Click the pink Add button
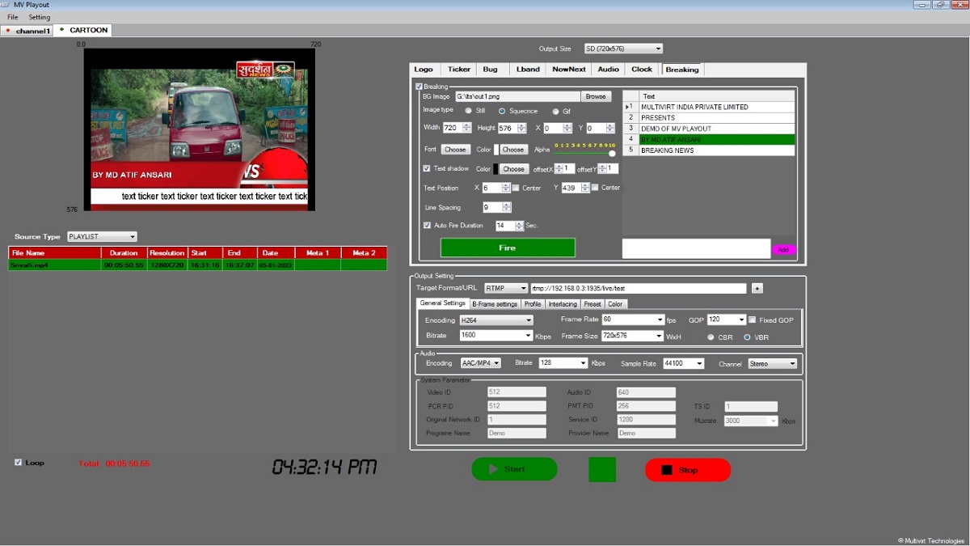Screen dimensions: 970x546 tap(783, 250)
